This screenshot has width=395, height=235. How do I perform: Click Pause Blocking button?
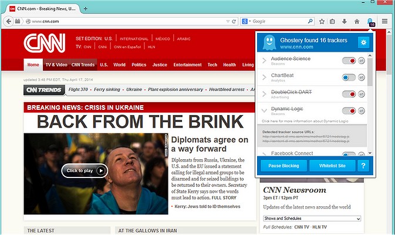pos(283,166)
